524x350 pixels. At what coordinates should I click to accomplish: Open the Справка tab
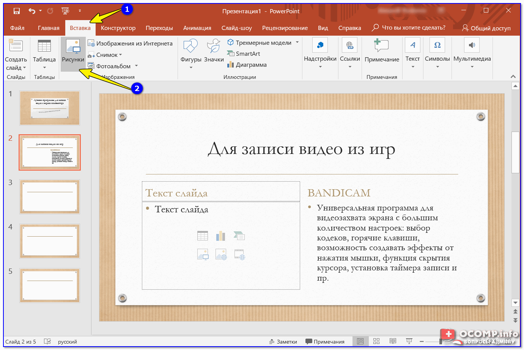[350, 28]
